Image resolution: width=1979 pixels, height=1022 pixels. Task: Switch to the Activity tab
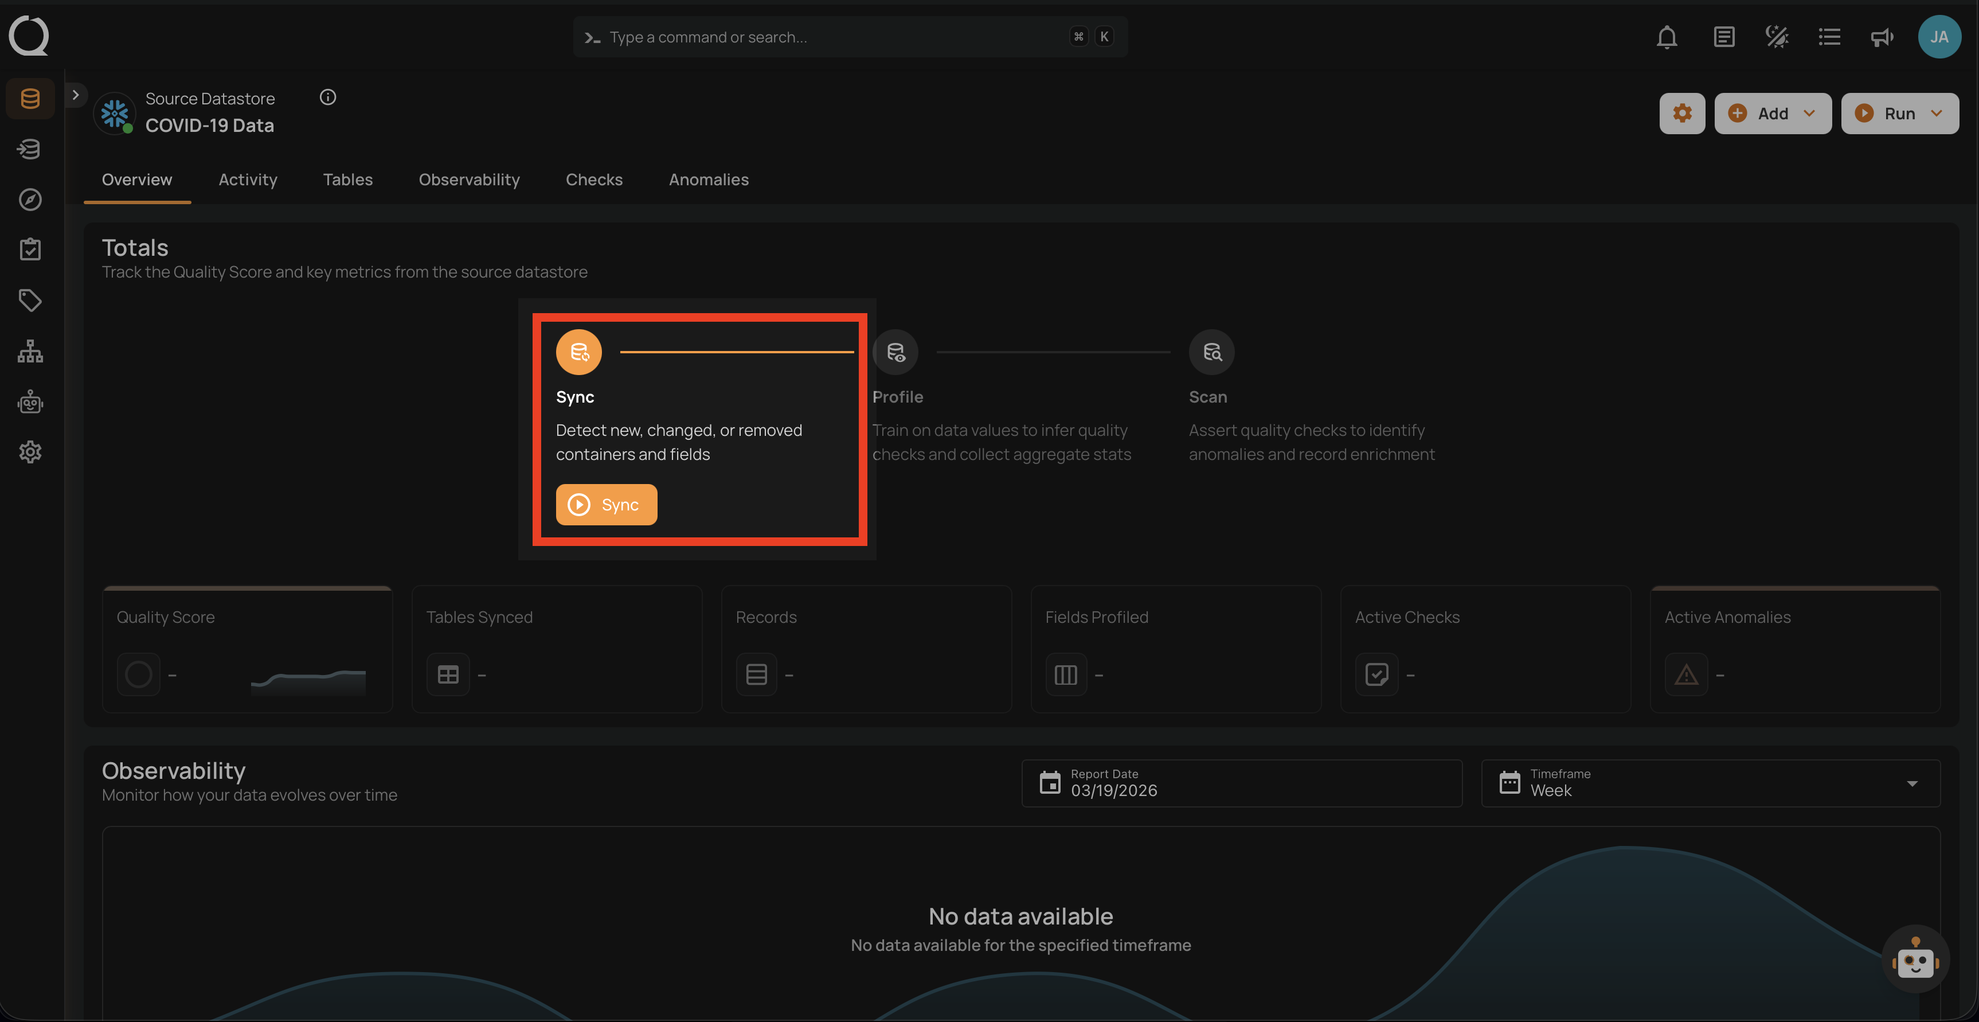(248, 180)
